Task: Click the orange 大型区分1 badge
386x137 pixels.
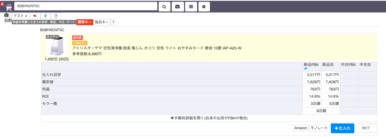Action: [80, 43]
